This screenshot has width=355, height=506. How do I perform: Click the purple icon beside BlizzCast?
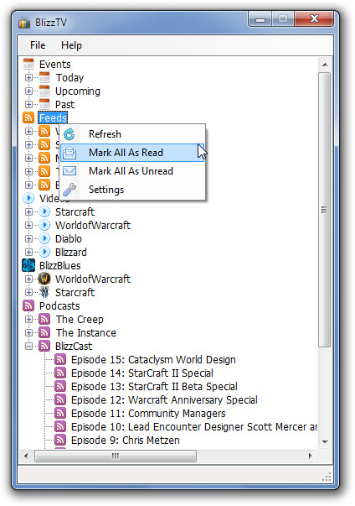point(44,346)
